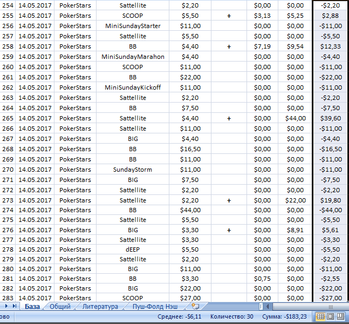Select the plus mark in row 255
Screen dimensions: 349x324
pos(229,16)
